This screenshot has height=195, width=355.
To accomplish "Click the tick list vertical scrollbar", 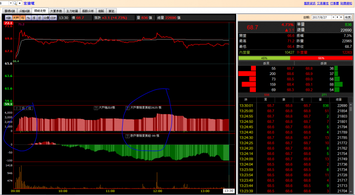I will 351,149.
